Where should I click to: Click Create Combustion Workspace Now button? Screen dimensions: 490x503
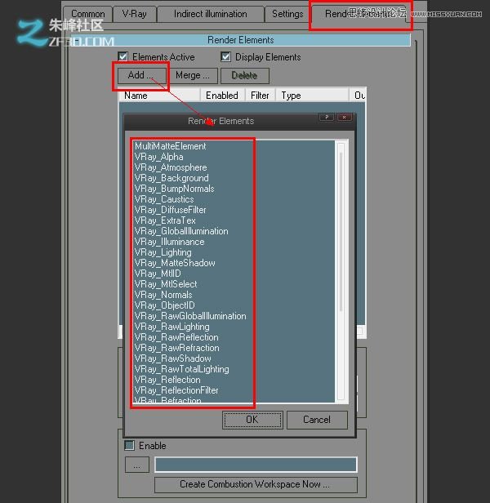click(x=256, y=484)
